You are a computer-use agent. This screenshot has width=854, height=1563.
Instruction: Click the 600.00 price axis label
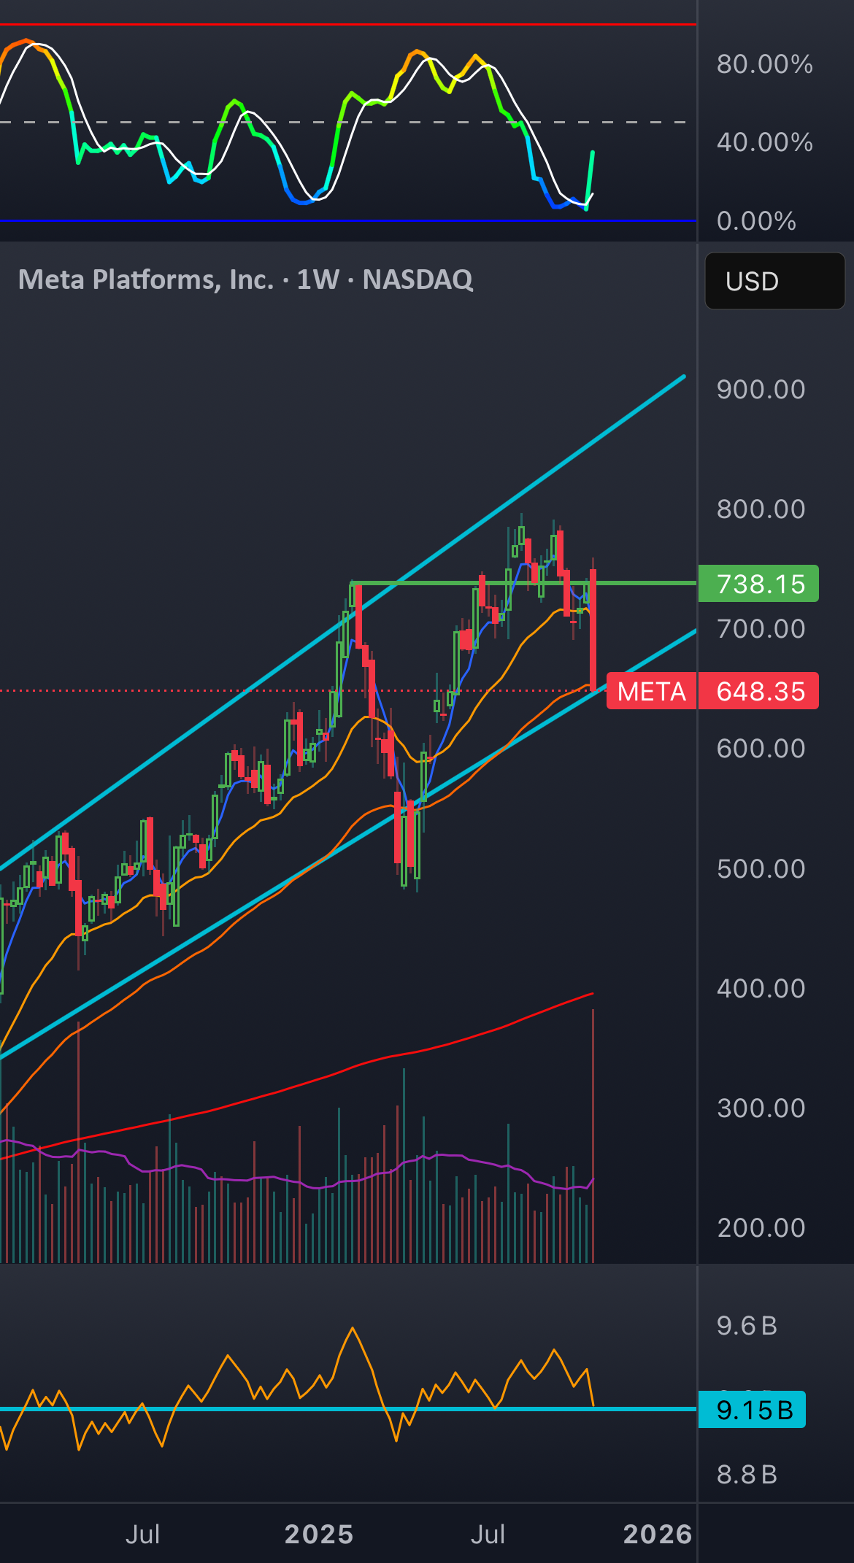[761, 749]
